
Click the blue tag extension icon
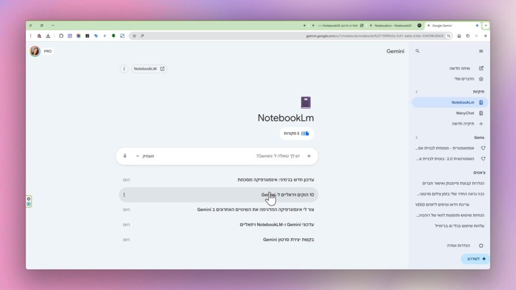(x=96, y=36)
